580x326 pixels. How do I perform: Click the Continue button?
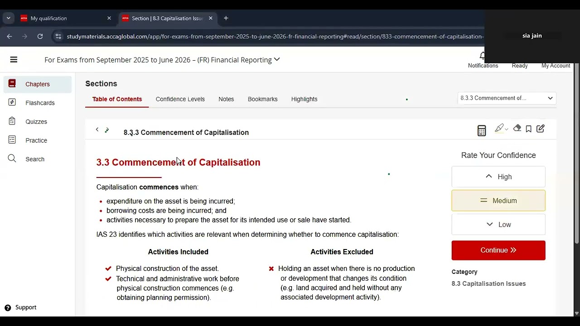click(498, 250)
